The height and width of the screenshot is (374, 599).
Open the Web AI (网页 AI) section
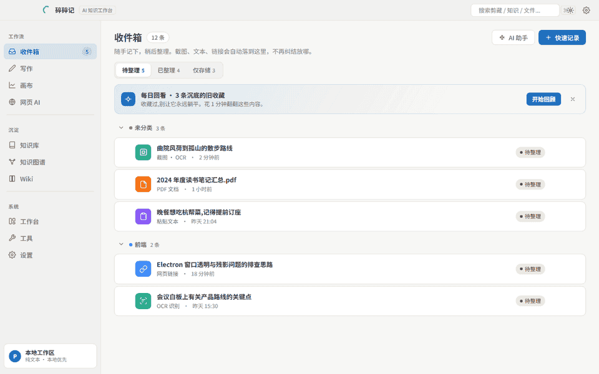tap(50, 102)
